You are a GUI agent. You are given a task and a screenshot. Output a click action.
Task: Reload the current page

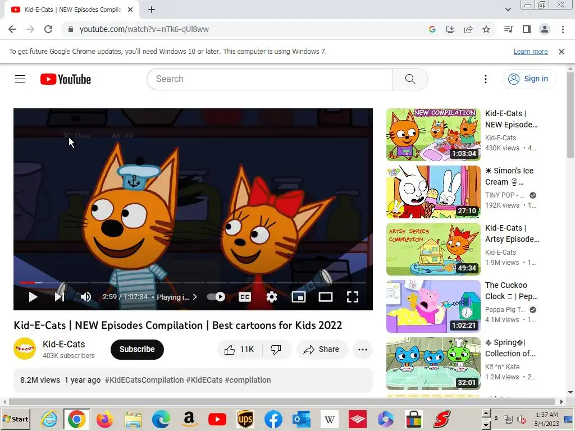pyautogui.click(x=48, y=29)
